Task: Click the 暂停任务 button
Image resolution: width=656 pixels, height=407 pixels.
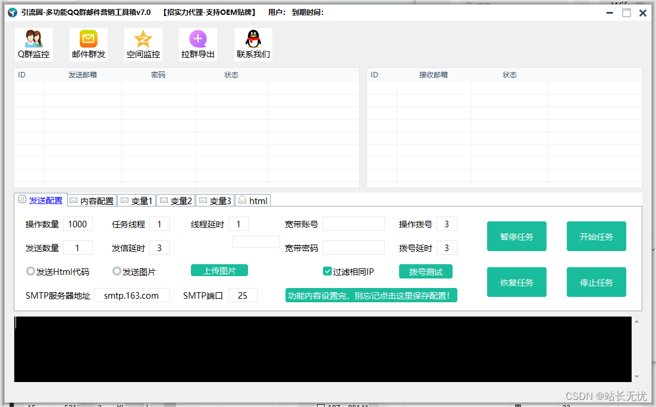Action: (x=517, y=236)
